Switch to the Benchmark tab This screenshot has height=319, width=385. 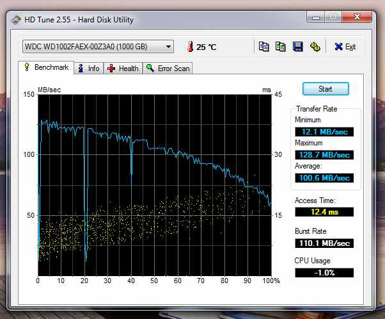46,67
